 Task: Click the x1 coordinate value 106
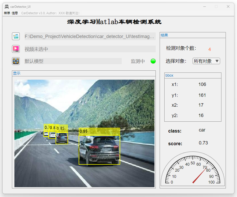(202, 84)
